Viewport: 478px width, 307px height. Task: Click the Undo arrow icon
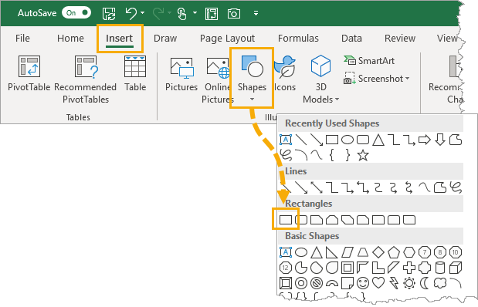(131, 13)
